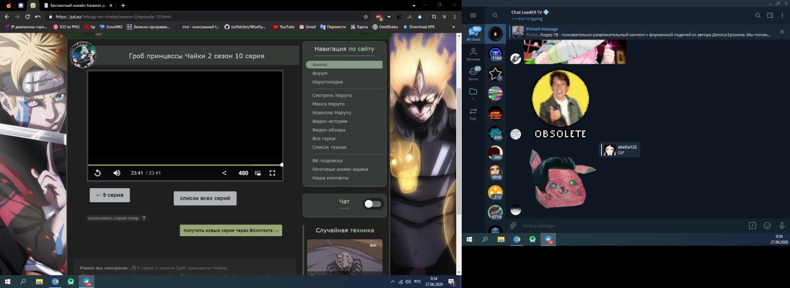Screen dimensions: 790x288
Task: Open Telegram from the left taskbar
Action: pos(87,281)
